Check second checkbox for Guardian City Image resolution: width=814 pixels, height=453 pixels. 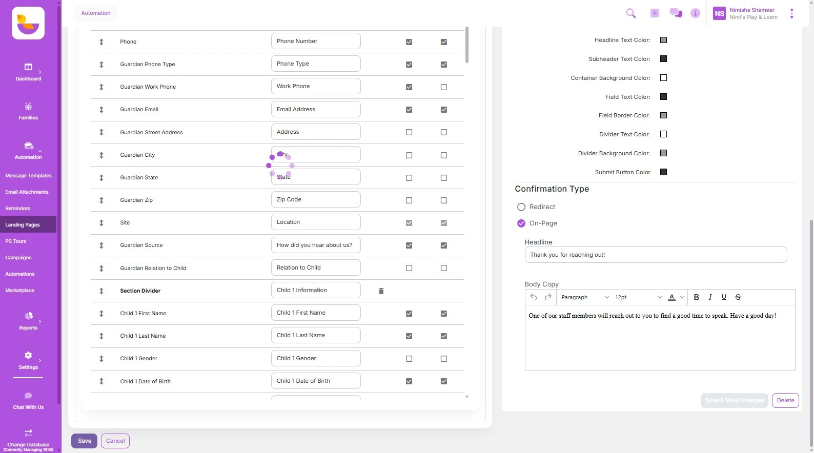point(444,155)
